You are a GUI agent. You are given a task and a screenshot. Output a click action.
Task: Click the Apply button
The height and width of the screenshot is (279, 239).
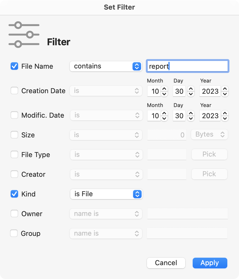tap(210, 263)
